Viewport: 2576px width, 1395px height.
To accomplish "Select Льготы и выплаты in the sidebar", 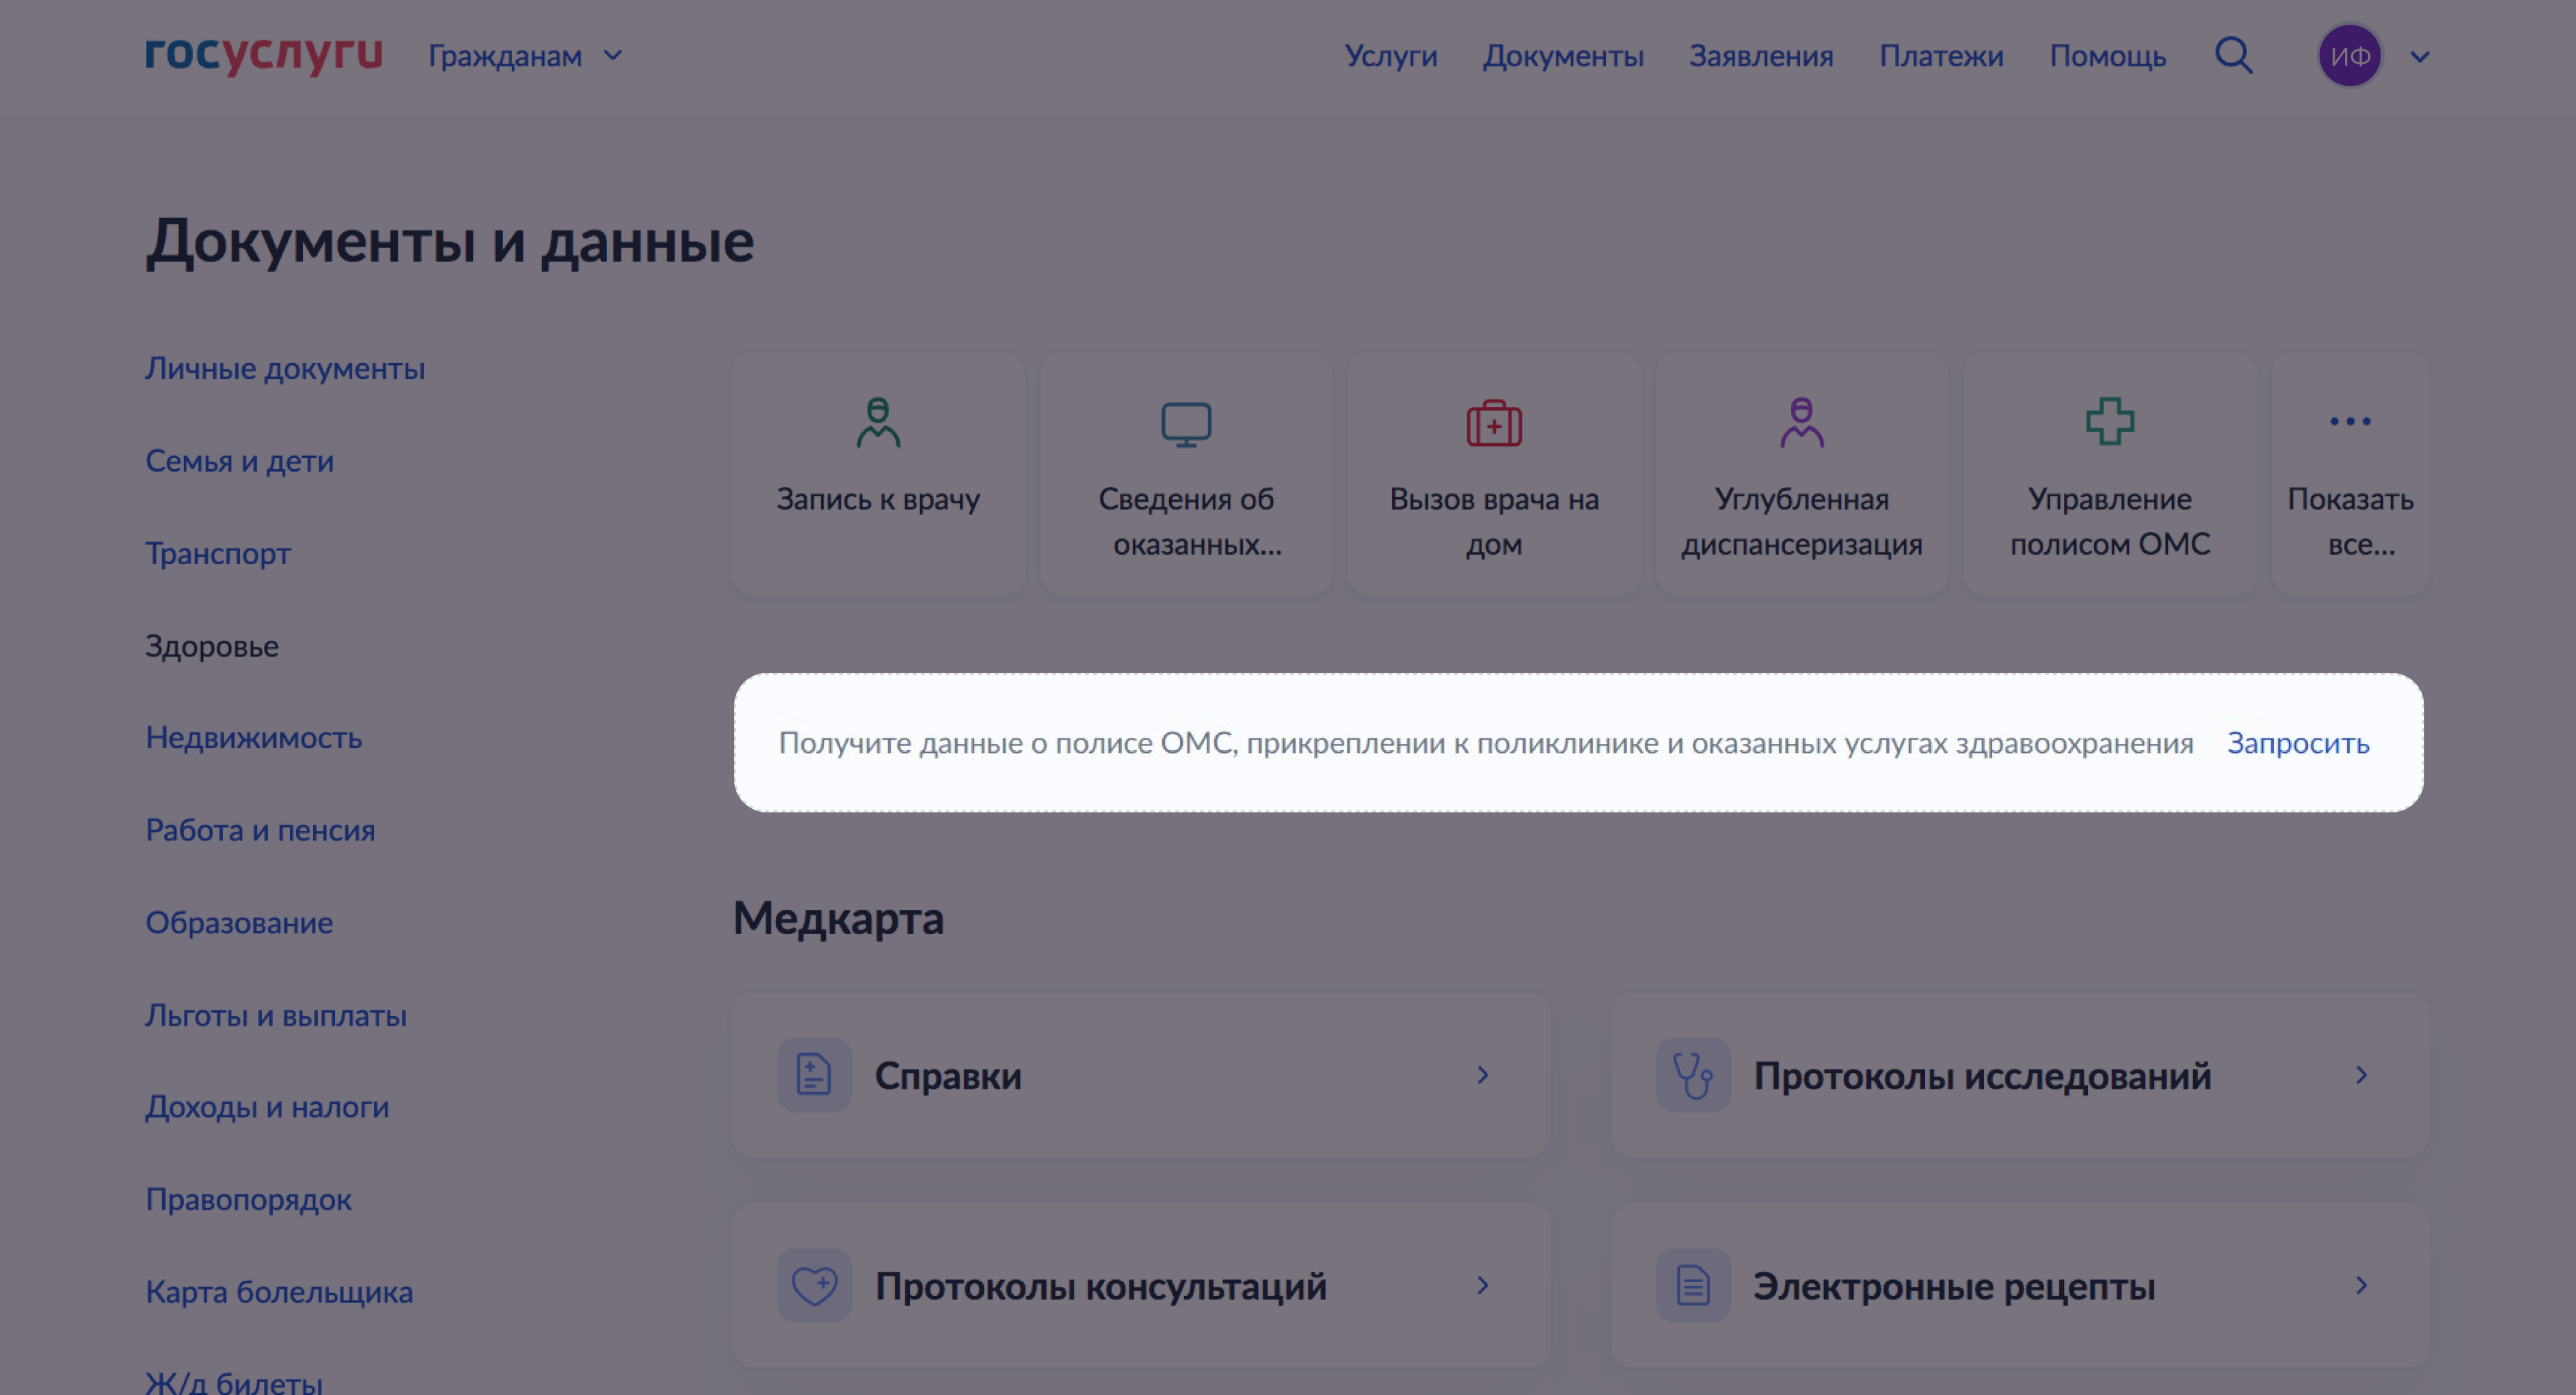I will [x=276, y=1015].
